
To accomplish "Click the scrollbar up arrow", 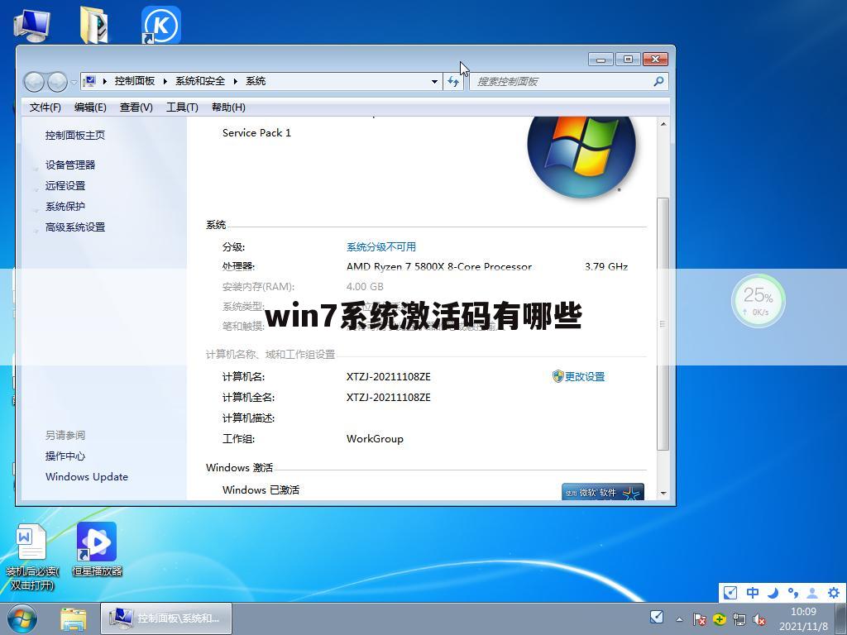I will click(663, 124).
